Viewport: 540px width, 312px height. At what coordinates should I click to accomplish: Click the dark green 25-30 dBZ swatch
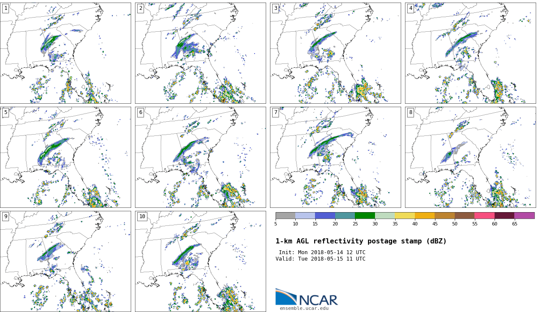click(x=365, y=216)
